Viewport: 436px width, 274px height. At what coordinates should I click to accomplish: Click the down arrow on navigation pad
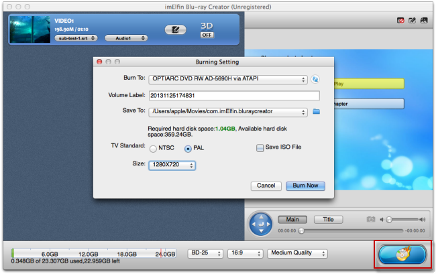(261, 231)
